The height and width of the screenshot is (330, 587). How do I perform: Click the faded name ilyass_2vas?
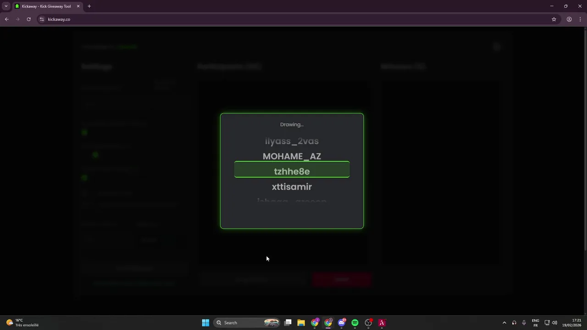tap(292, 141)
